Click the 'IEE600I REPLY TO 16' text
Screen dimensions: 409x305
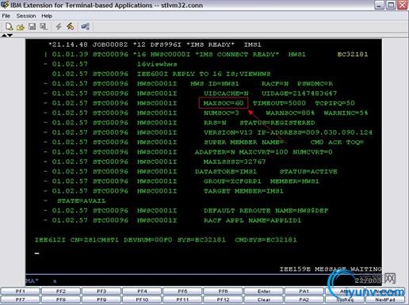tap(179, 74)
